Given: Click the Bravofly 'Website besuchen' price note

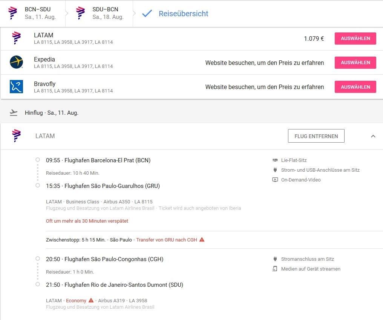Looking at the screenshot, I should pos(265,87).
